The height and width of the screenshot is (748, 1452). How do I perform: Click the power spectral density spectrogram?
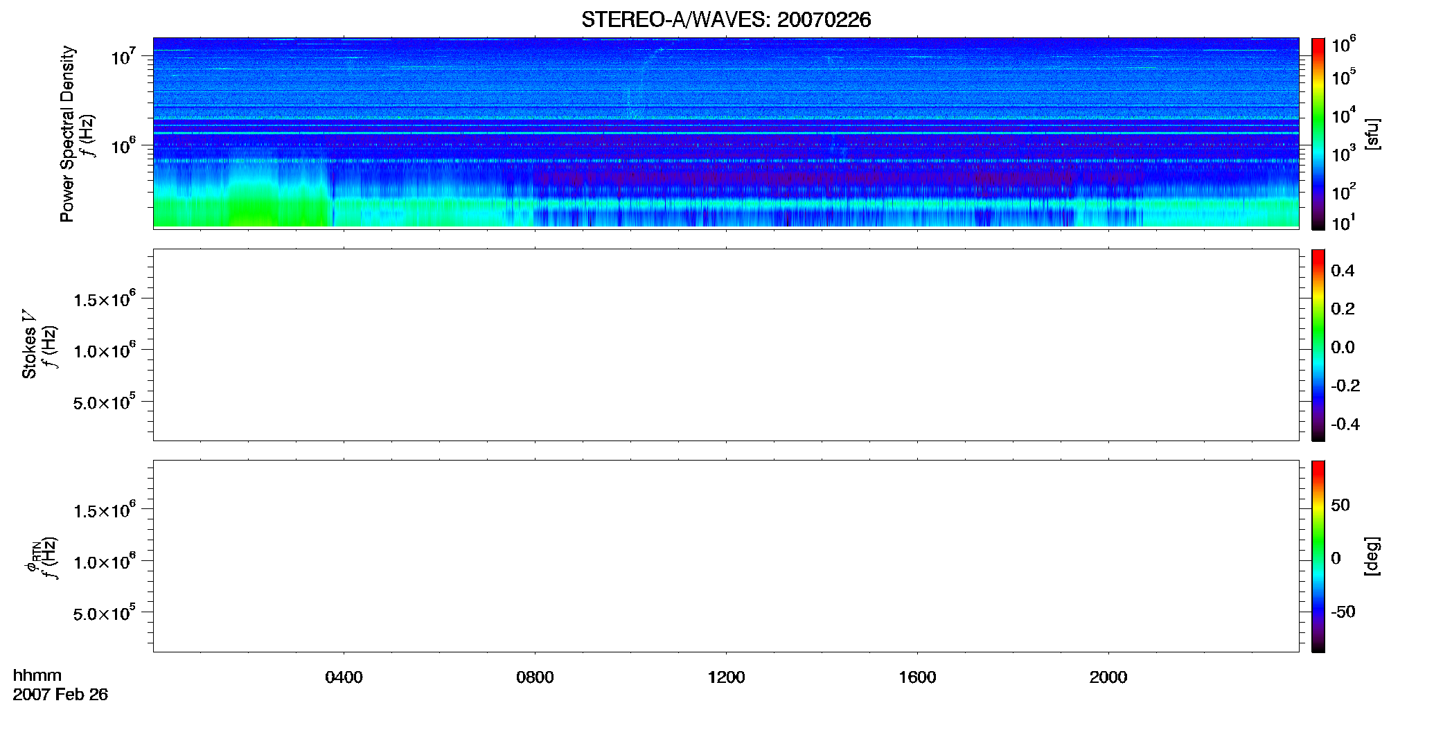726,132
